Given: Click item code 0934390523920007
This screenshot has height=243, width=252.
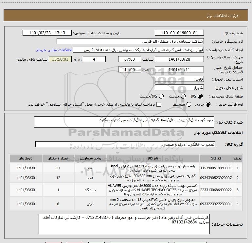Looking at the screenshot, I should (216, 178).
